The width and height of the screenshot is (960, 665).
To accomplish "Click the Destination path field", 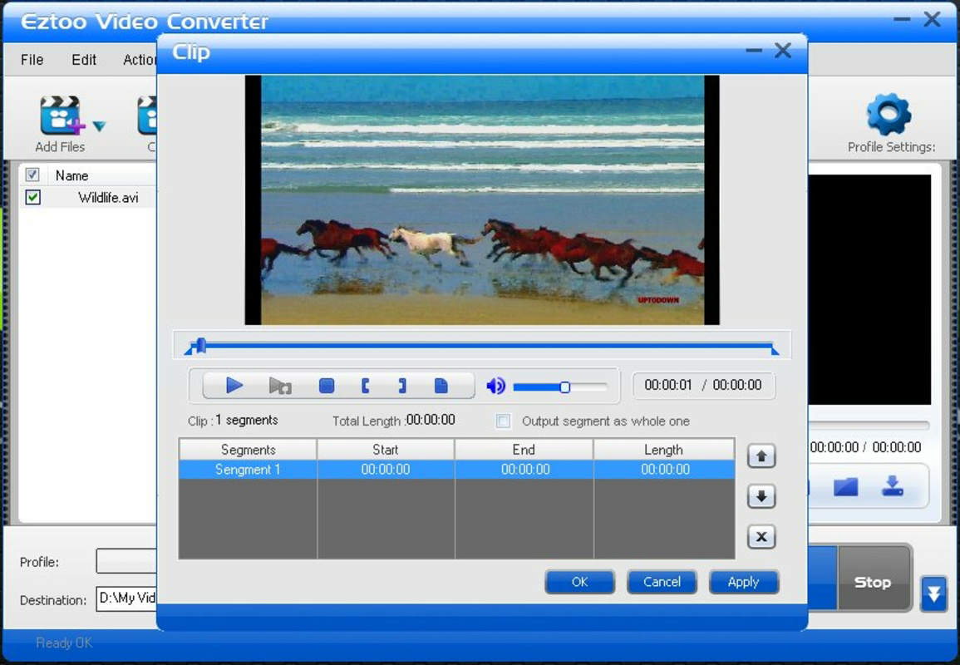I will 126,598.
